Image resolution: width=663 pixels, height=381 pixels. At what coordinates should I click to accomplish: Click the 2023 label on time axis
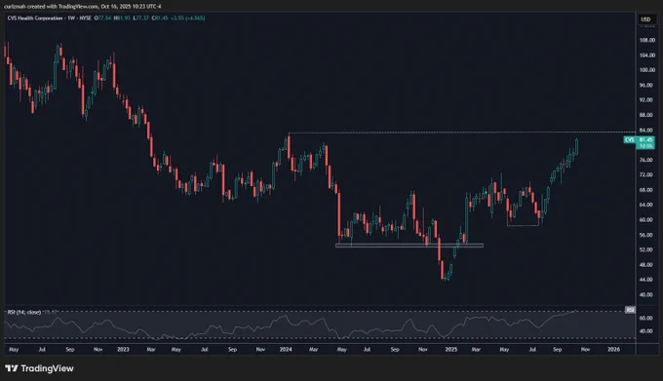123,349
